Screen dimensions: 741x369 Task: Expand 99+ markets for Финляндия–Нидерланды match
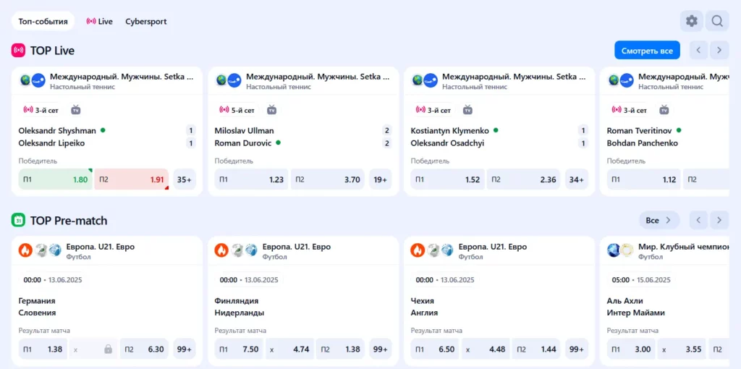pos(380,349)
